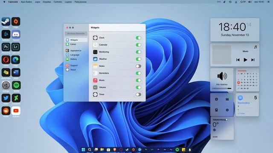Open the Controles menu

coord(58,2)
